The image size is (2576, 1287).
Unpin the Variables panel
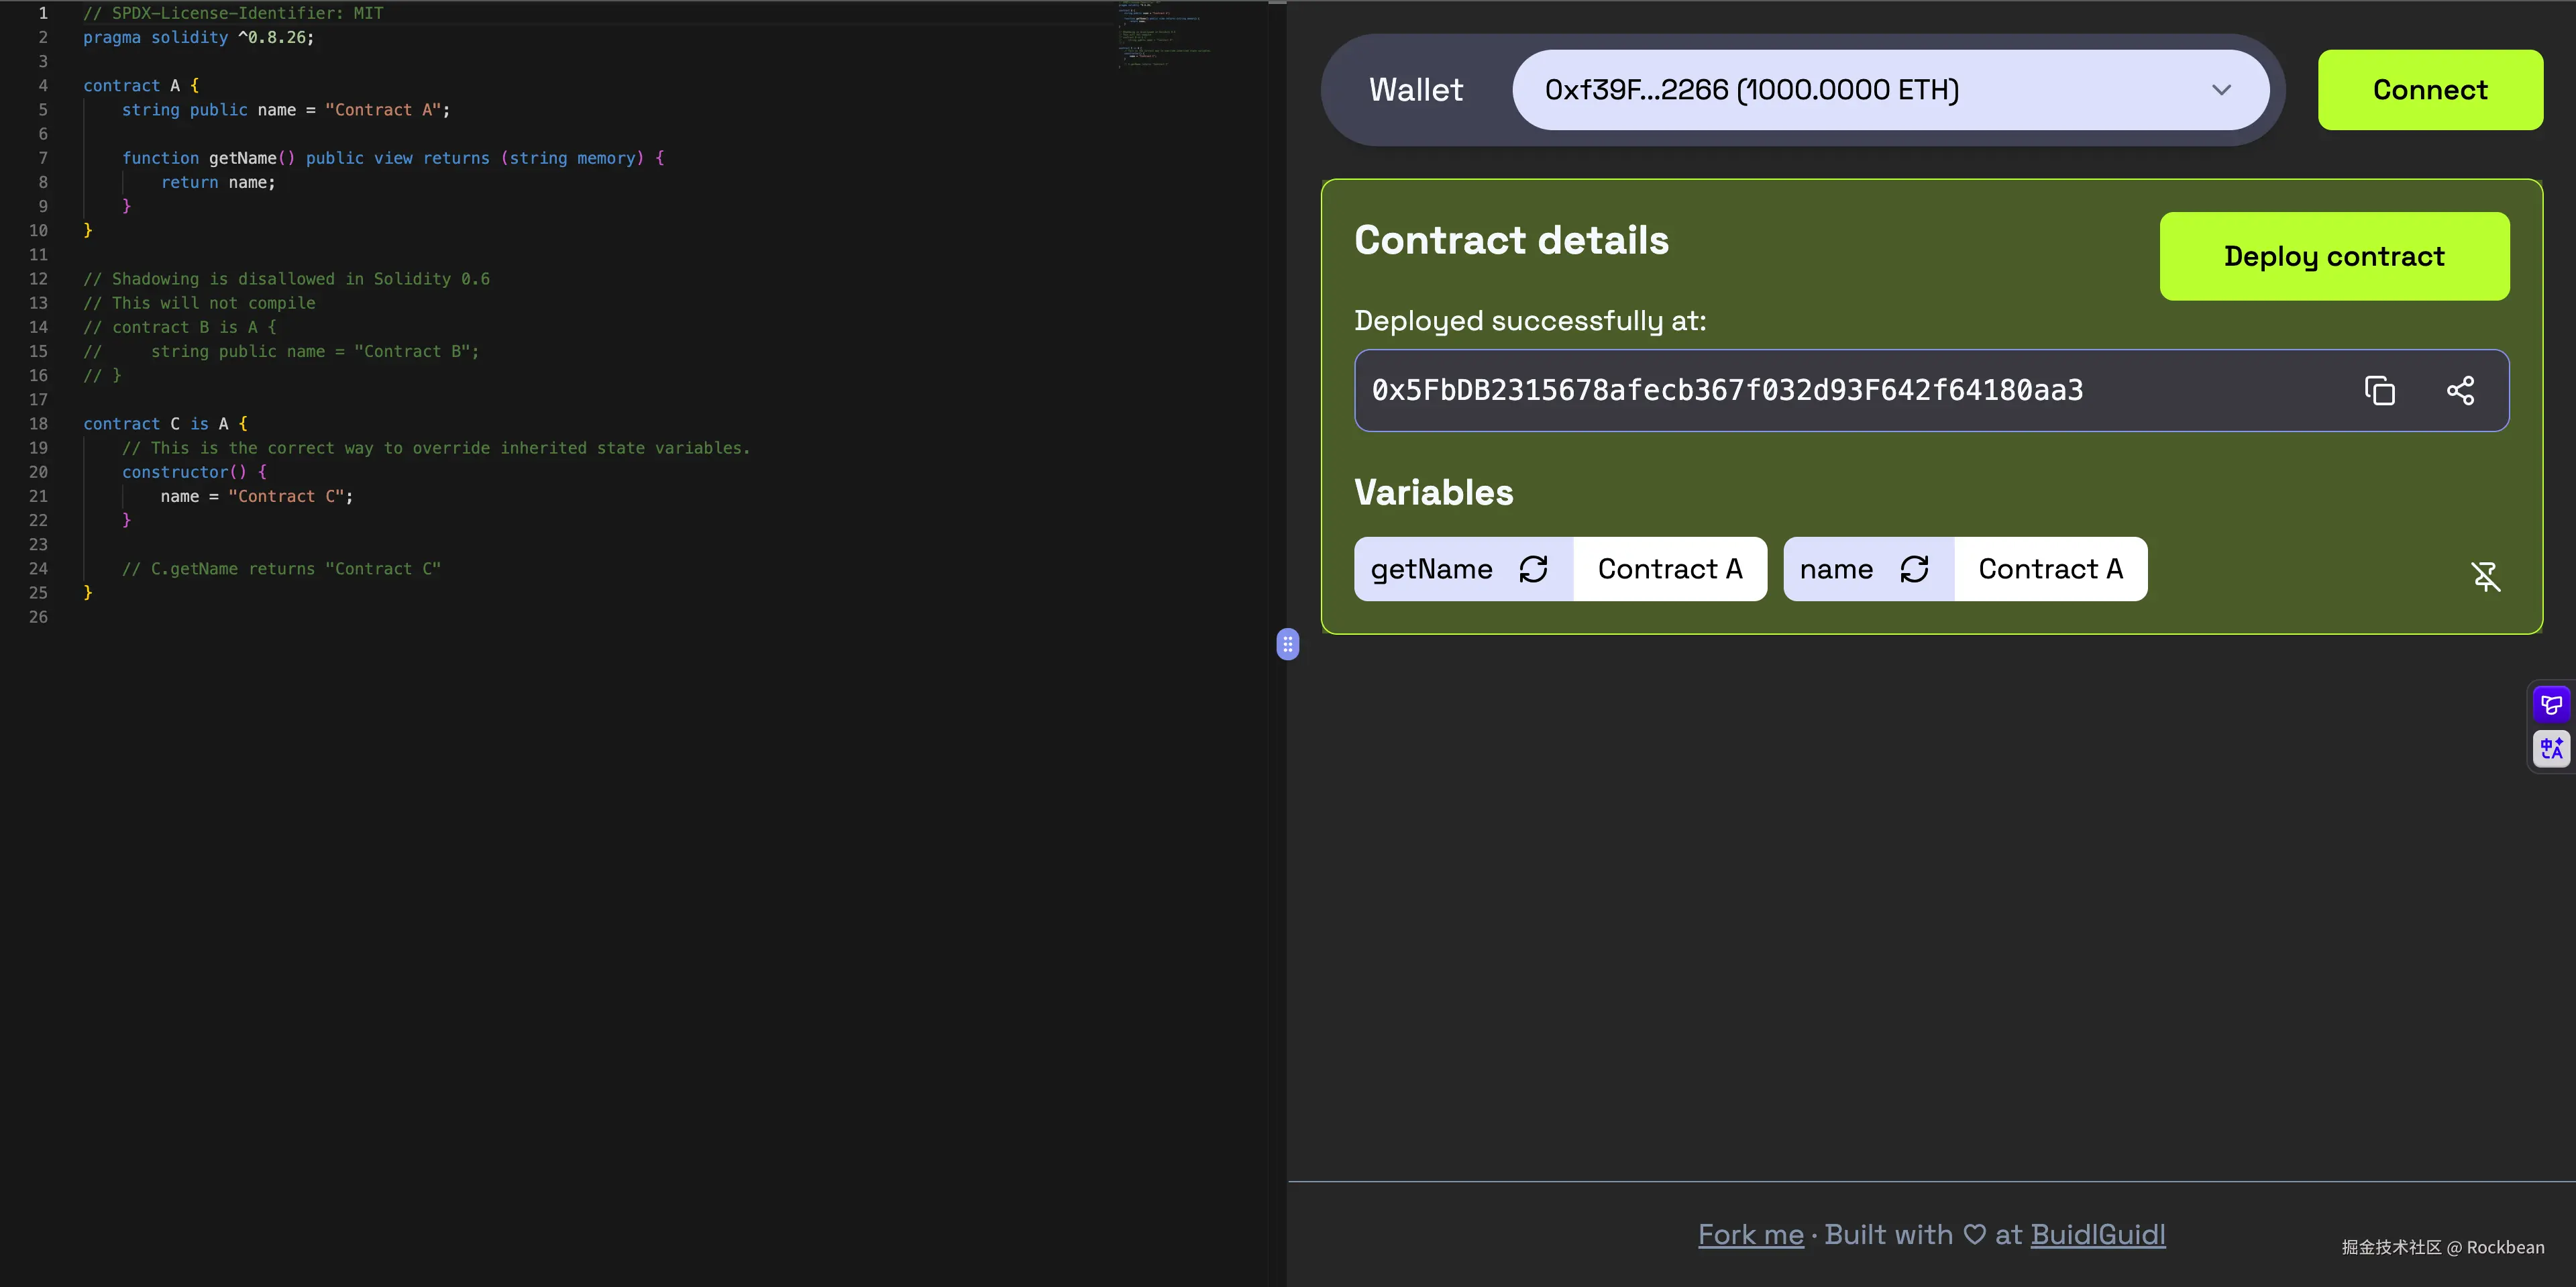(x=2486, y=576)
